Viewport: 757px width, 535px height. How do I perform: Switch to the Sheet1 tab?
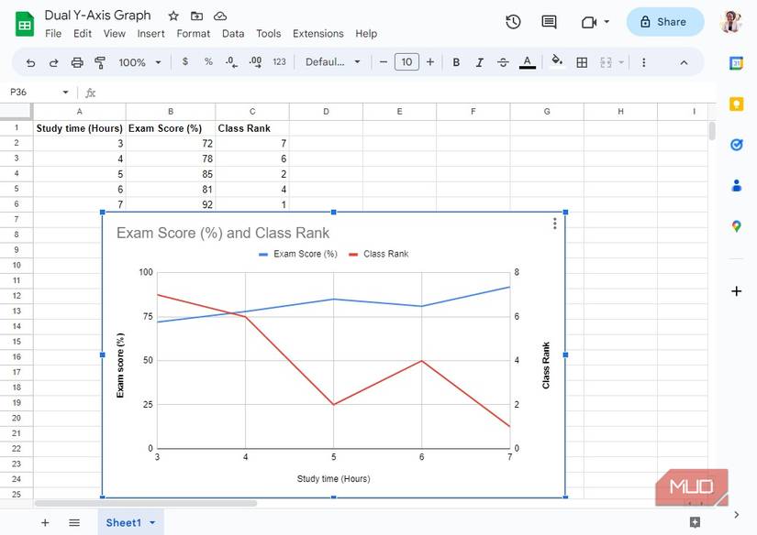click(x=124, y=522)
